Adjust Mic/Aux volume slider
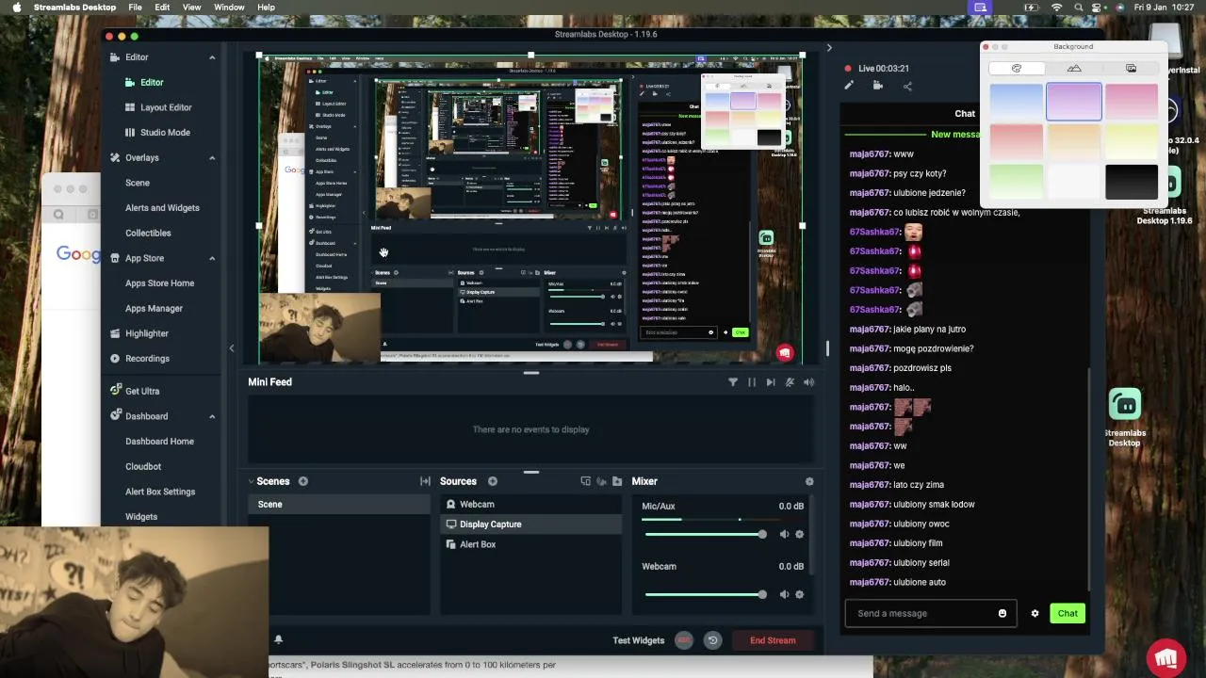 point(705,534)
